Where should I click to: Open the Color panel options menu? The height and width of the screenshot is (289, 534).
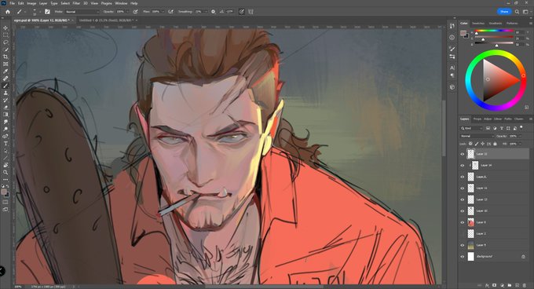pos(530,23)
